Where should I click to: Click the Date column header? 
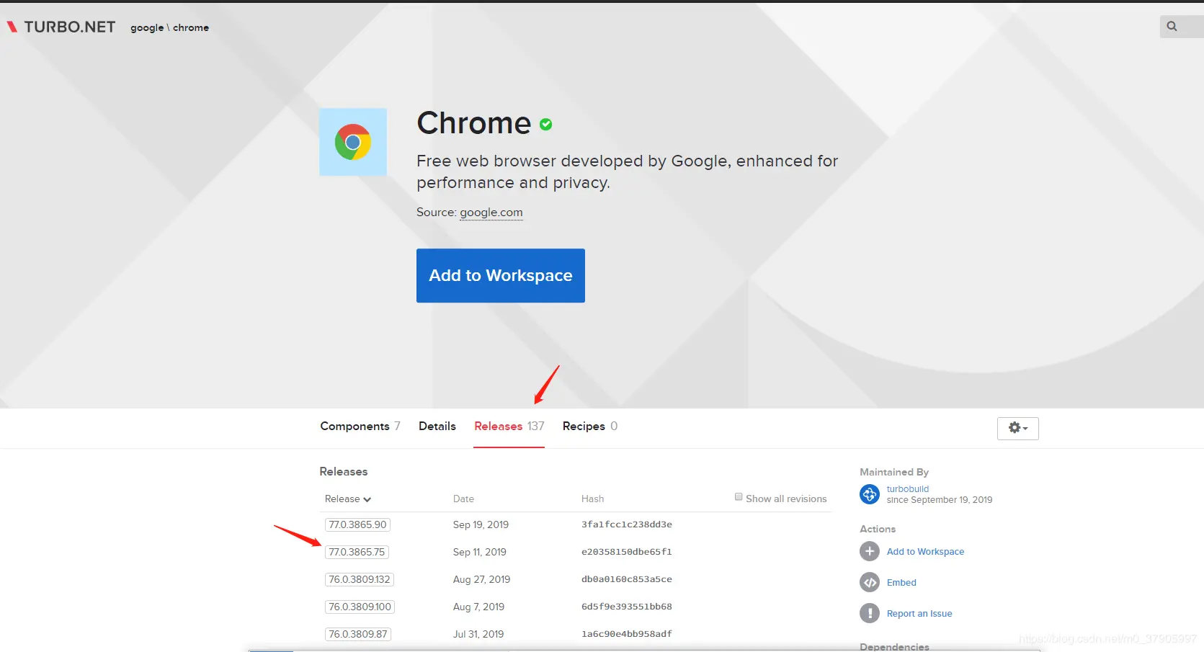[463, 499]
